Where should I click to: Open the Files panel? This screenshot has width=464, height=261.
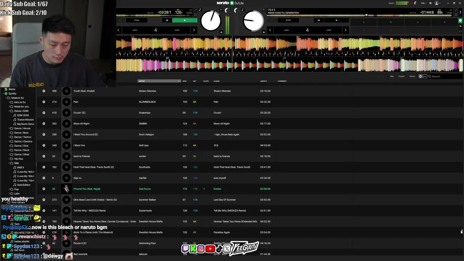click(392, 76)
